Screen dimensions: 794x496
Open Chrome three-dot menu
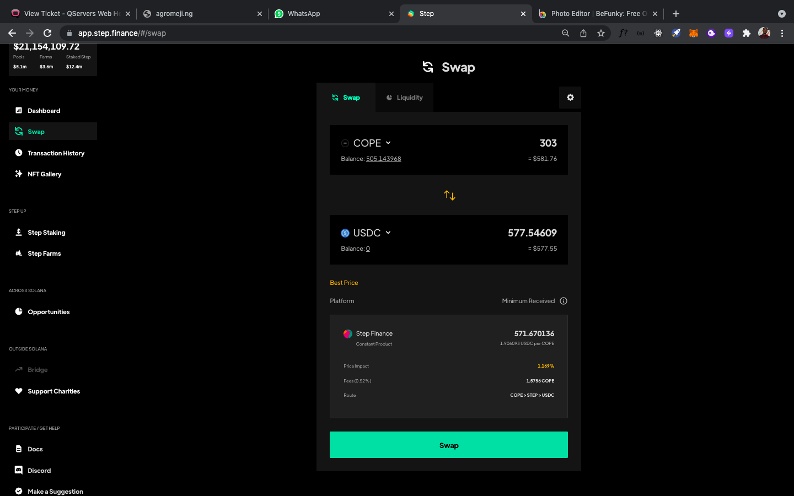(782, 33)
